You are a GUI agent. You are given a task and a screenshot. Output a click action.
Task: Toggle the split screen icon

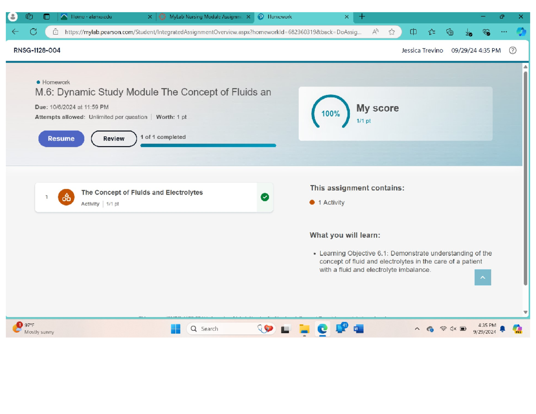point(414,32)
